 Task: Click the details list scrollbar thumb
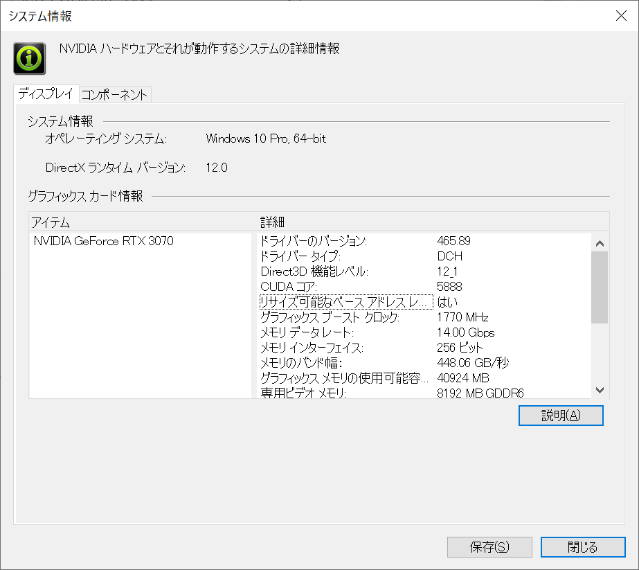(600, 287)
